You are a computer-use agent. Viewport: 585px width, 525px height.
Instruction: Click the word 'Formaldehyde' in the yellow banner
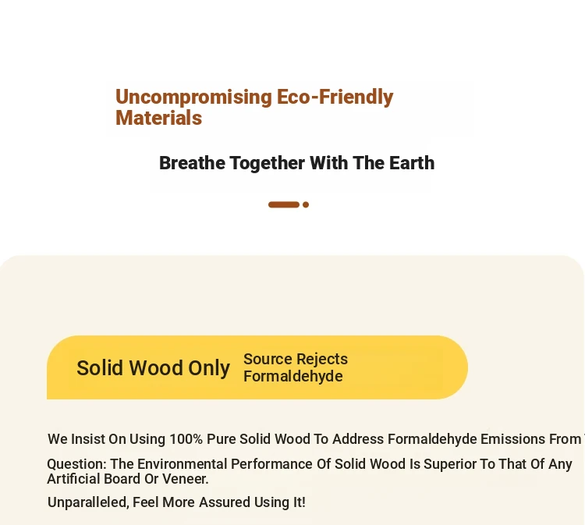(293, 376)
